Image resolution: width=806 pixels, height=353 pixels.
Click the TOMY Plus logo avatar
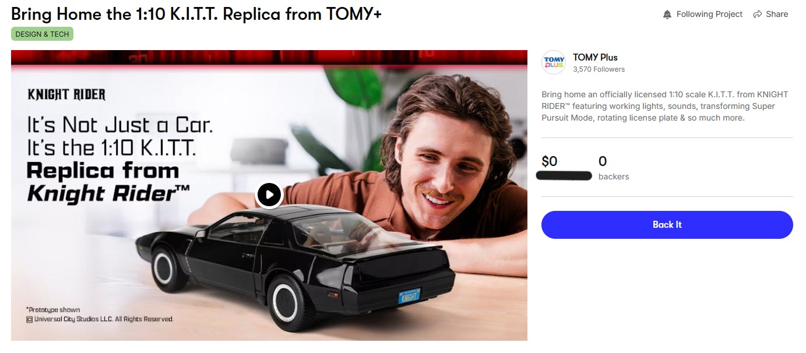[x=554, y=63]
